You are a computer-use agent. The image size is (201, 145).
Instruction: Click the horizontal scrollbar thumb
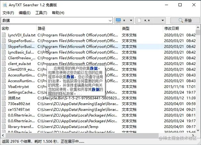click(82, 135)
